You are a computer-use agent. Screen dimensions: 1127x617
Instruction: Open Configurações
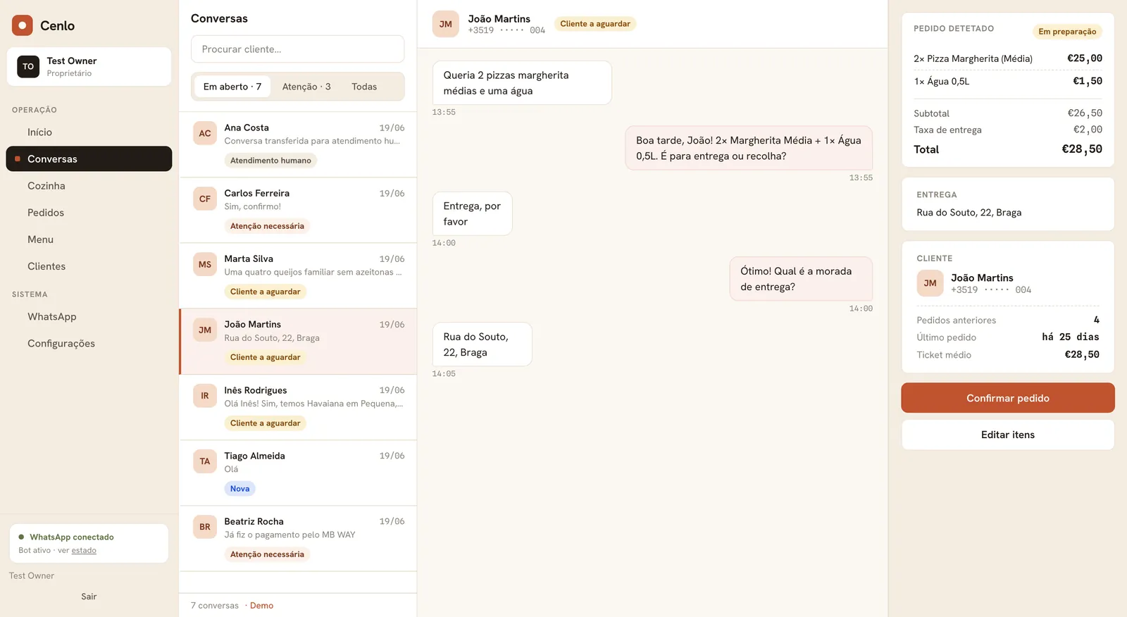(x=89, y=344)
